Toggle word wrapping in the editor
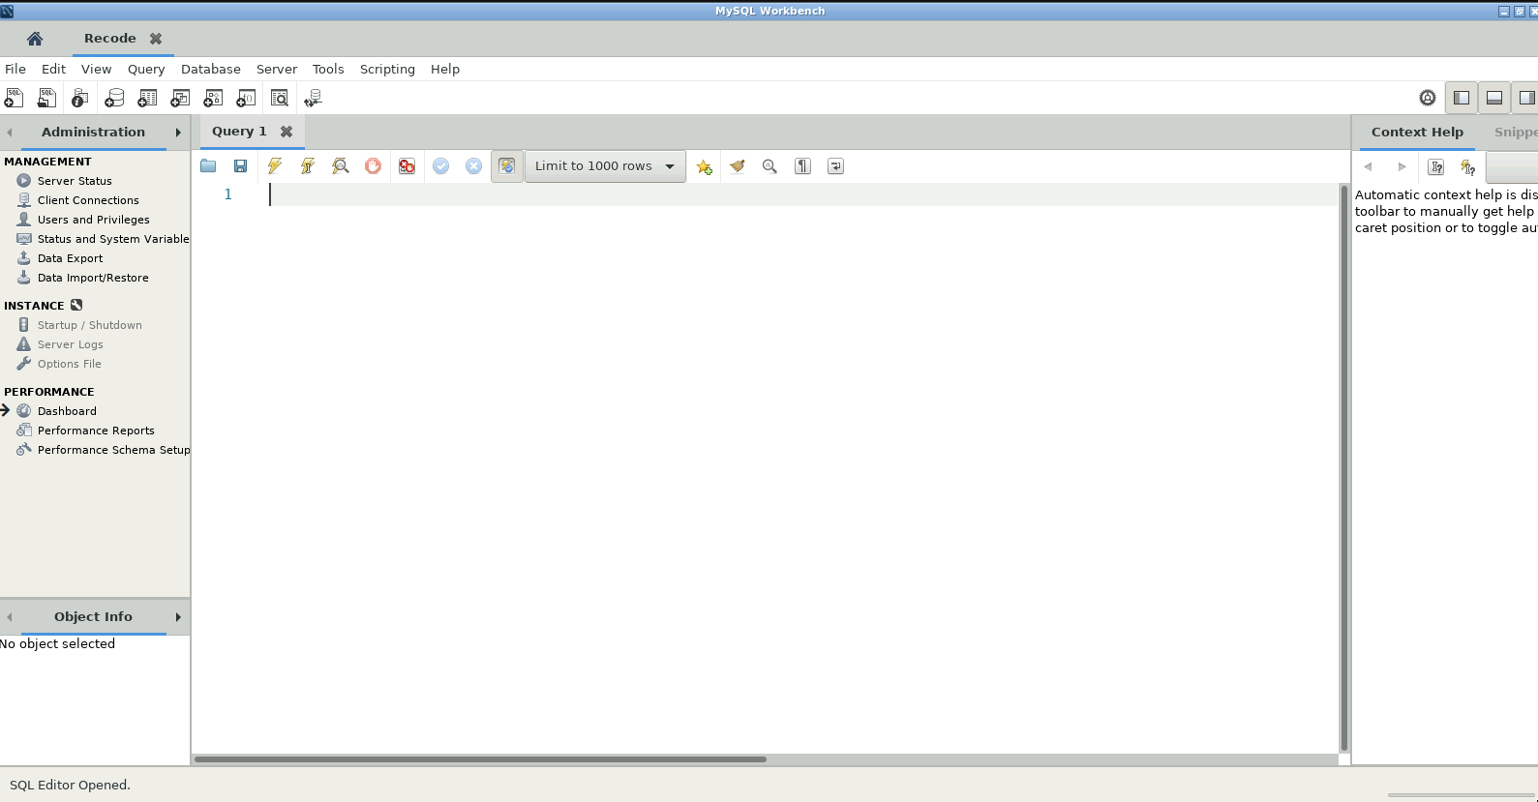This screenshot has height=802, width=1538. pos(835,166)
